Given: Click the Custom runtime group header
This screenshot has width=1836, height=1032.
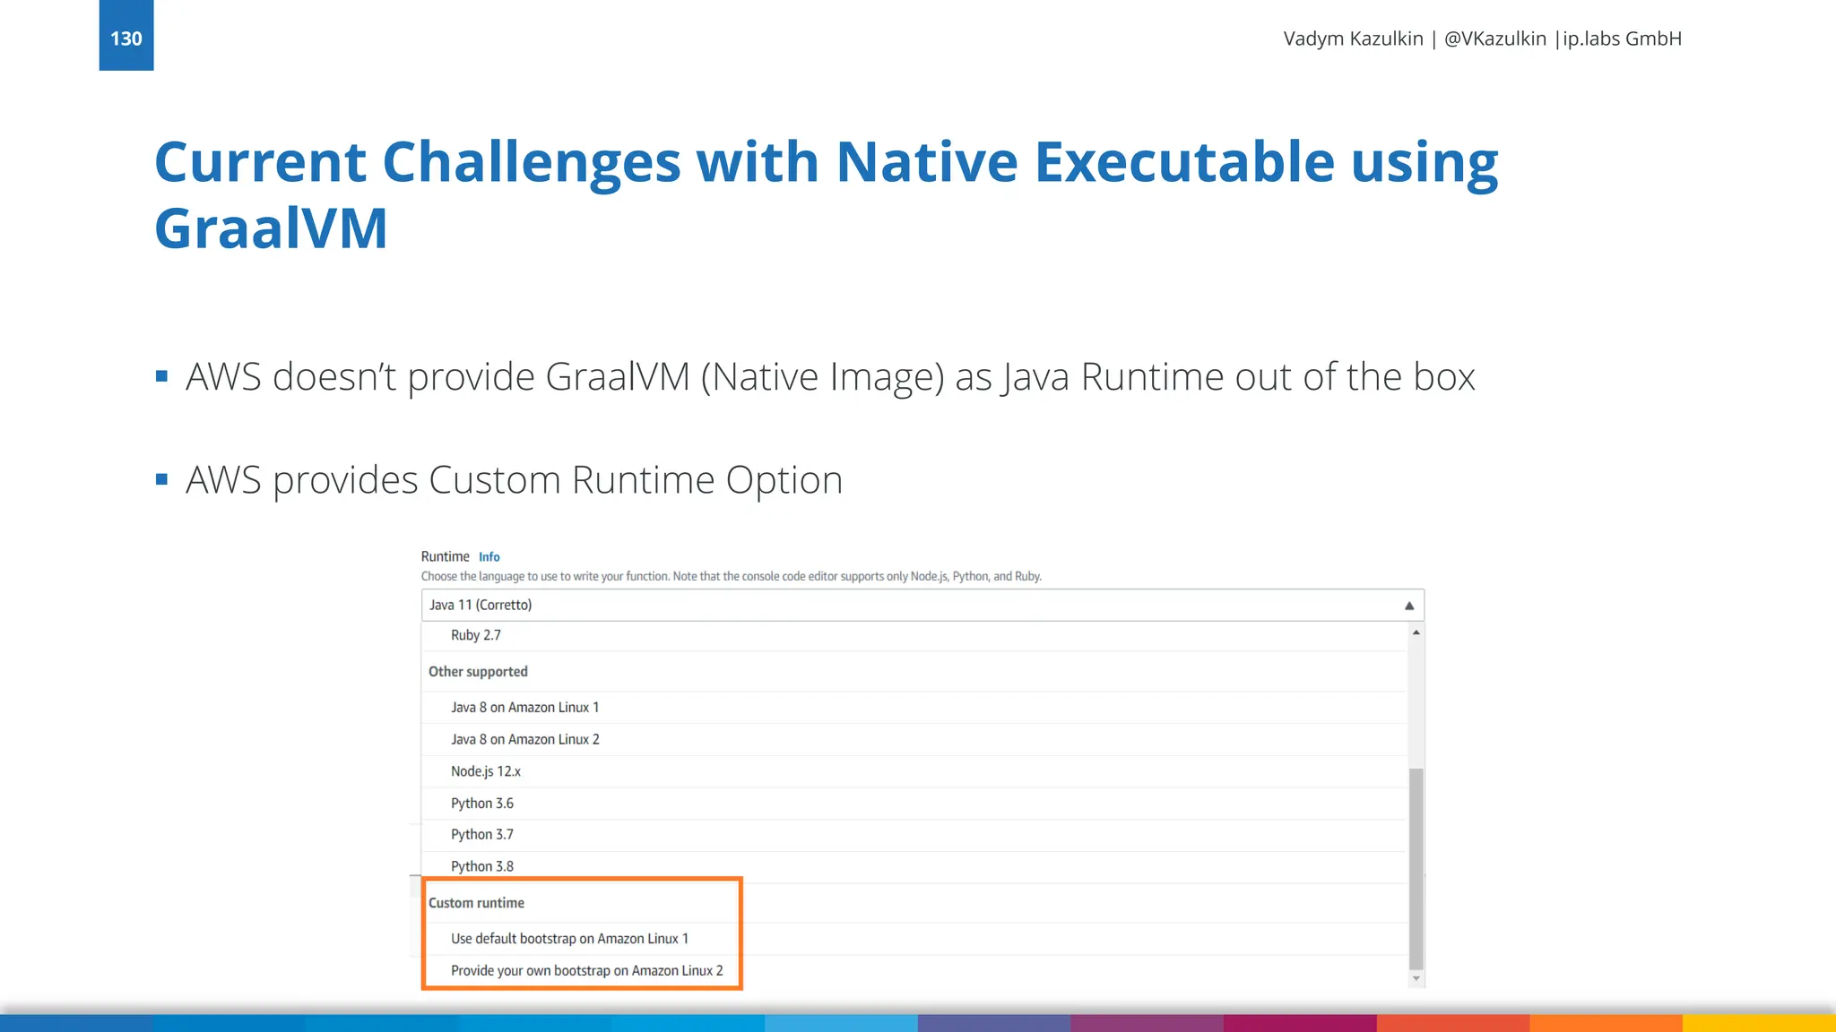Looking at the screenshot, I should (476, 903).
